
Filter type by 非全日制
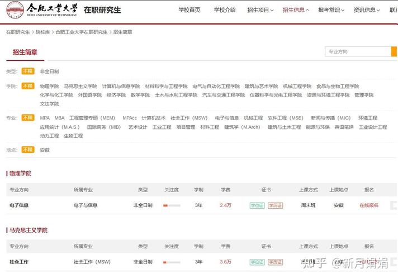[x=50, y=71]
